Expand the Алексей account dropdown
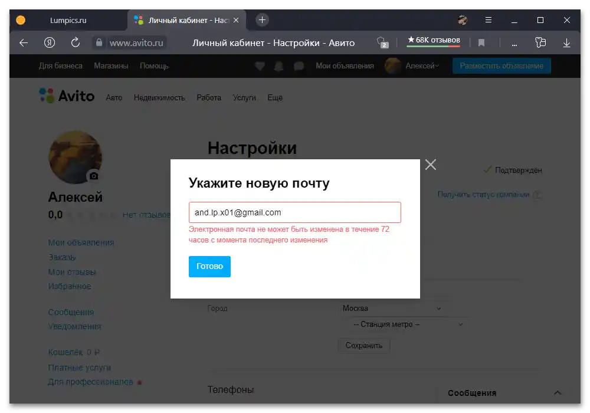 point(422,66)
